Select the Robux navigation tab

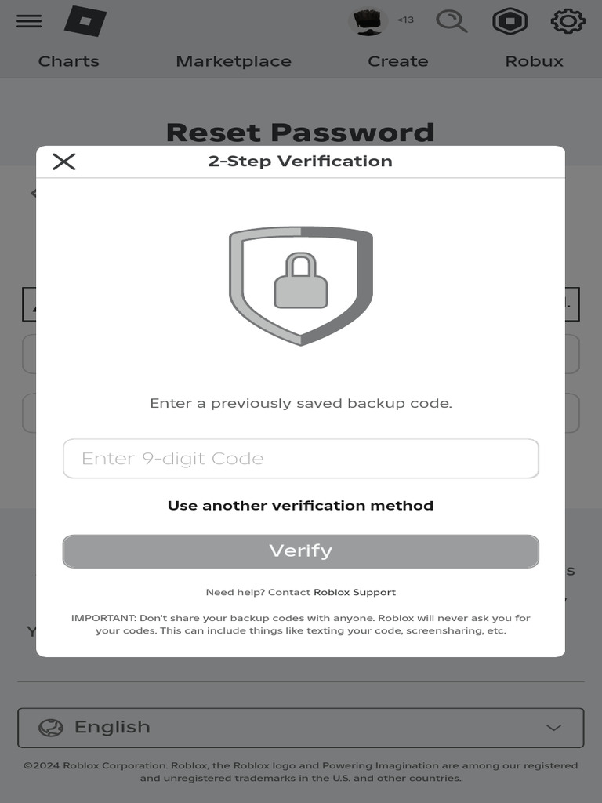click(535, 61)
